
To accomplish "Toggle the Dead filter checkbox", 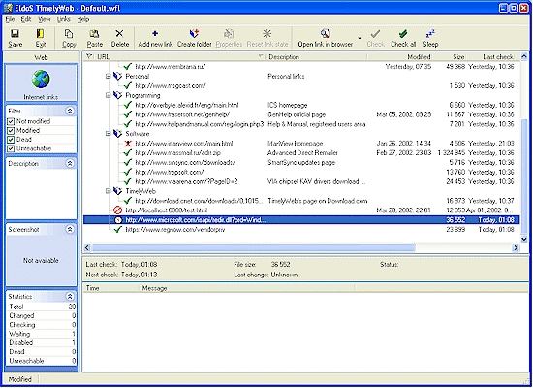I will [x=11, y=140].
